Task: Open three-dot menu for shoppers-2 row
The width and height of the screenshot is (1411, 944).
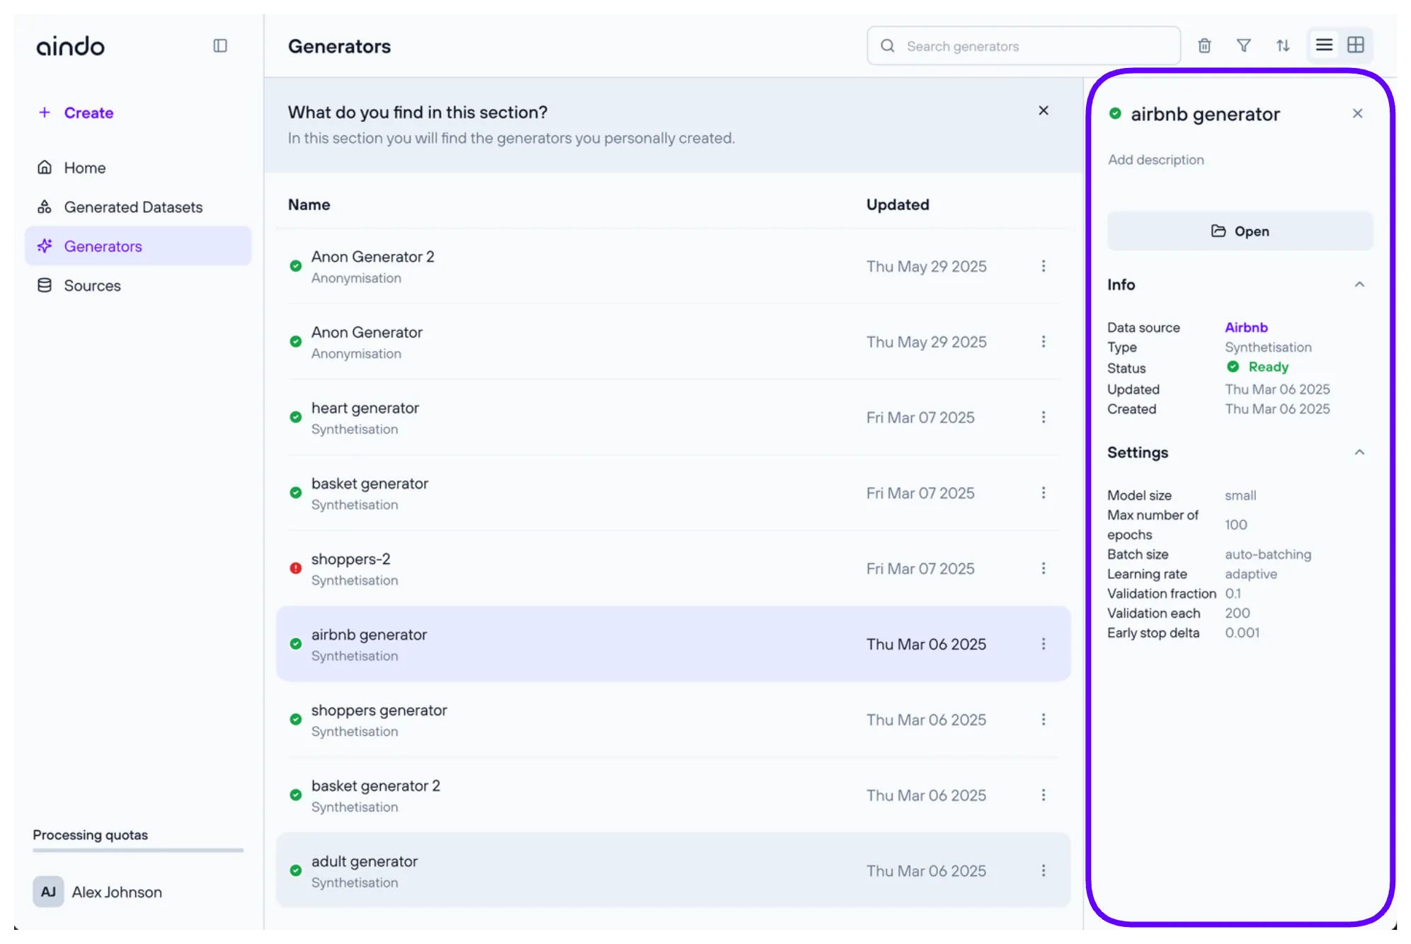Action: point(1044,568)
